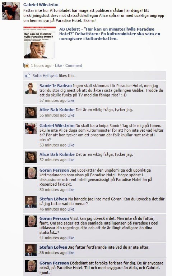Click Stefan Löfven's avatar in 46 minutes comment

pos(31,202)
